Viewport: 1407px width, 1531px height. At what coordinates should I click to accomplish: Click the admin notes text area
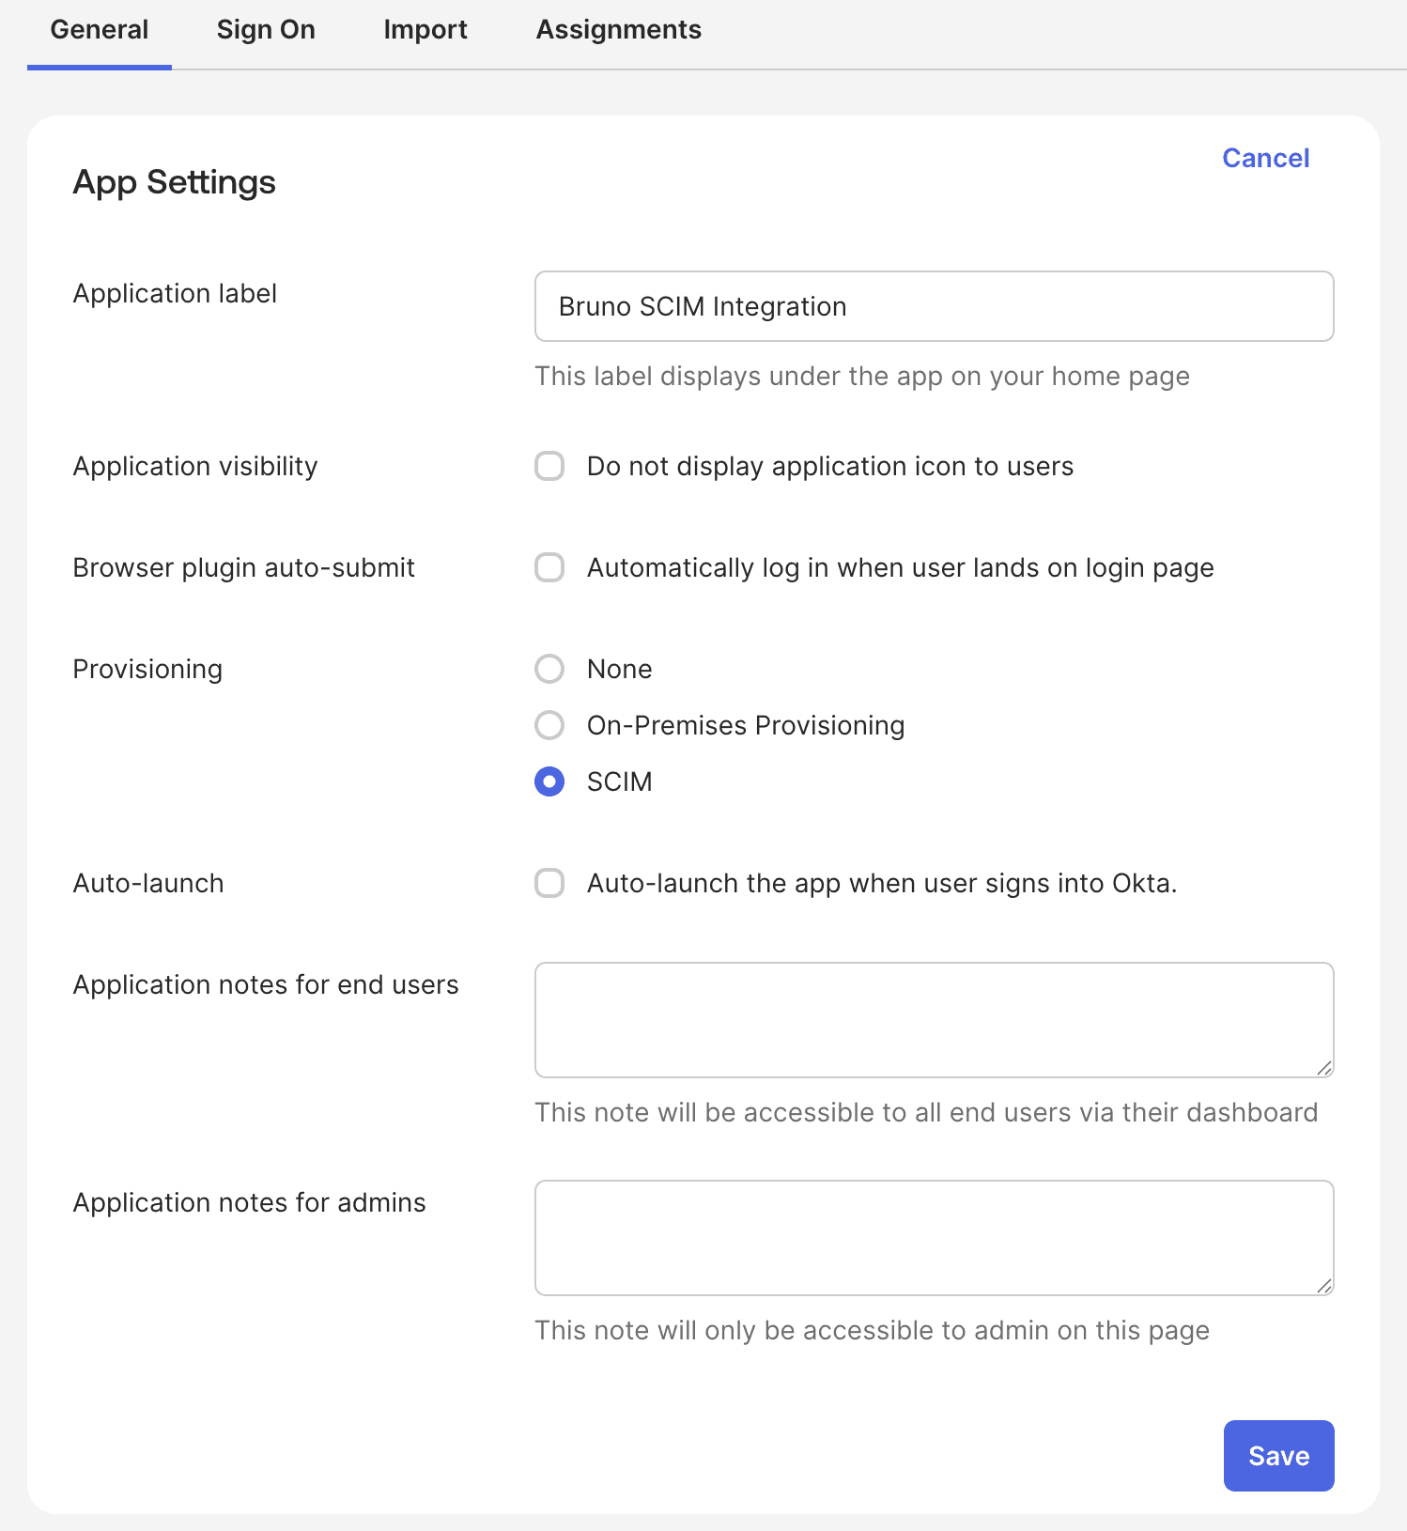[934, 1237]
